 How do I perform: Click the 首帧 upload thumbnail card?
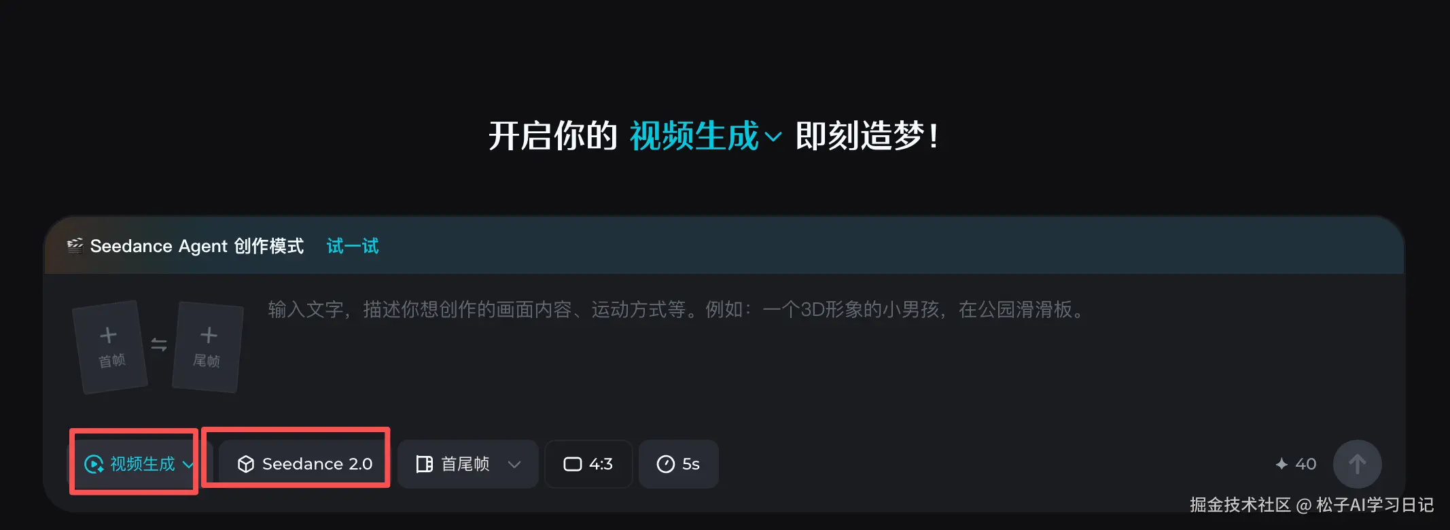click(110, 347)
